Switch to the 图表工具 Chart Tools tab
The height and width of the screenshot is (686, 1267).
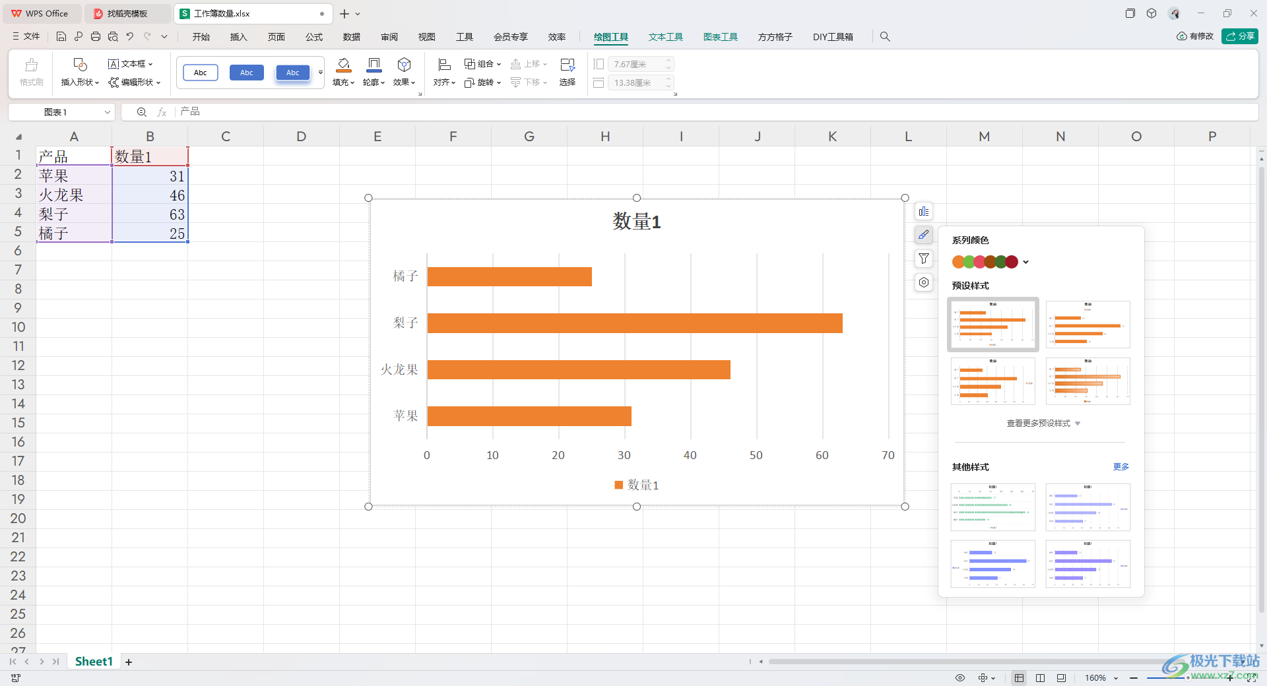pos(720,37)
